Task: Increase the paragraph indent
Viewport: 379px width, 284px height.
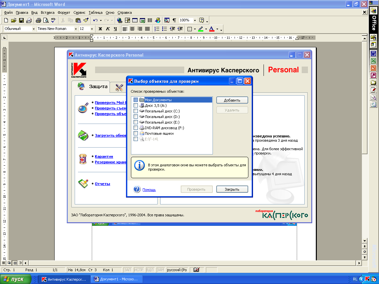Action: (x=180, y=29)
